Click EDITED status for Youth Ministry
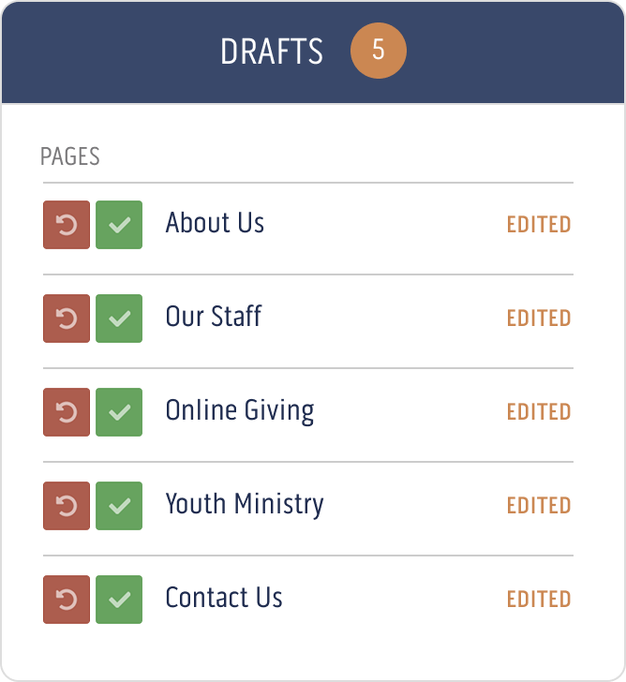Viewport: 626px width, 682px height. pos(538,506)
